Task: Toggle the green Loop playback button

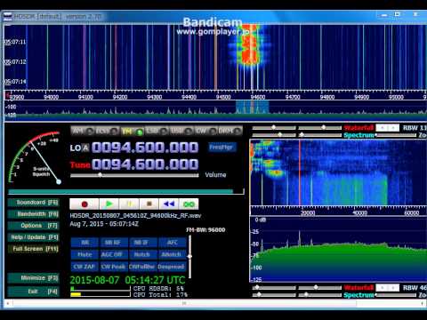Action: click(x=189, y=204)
